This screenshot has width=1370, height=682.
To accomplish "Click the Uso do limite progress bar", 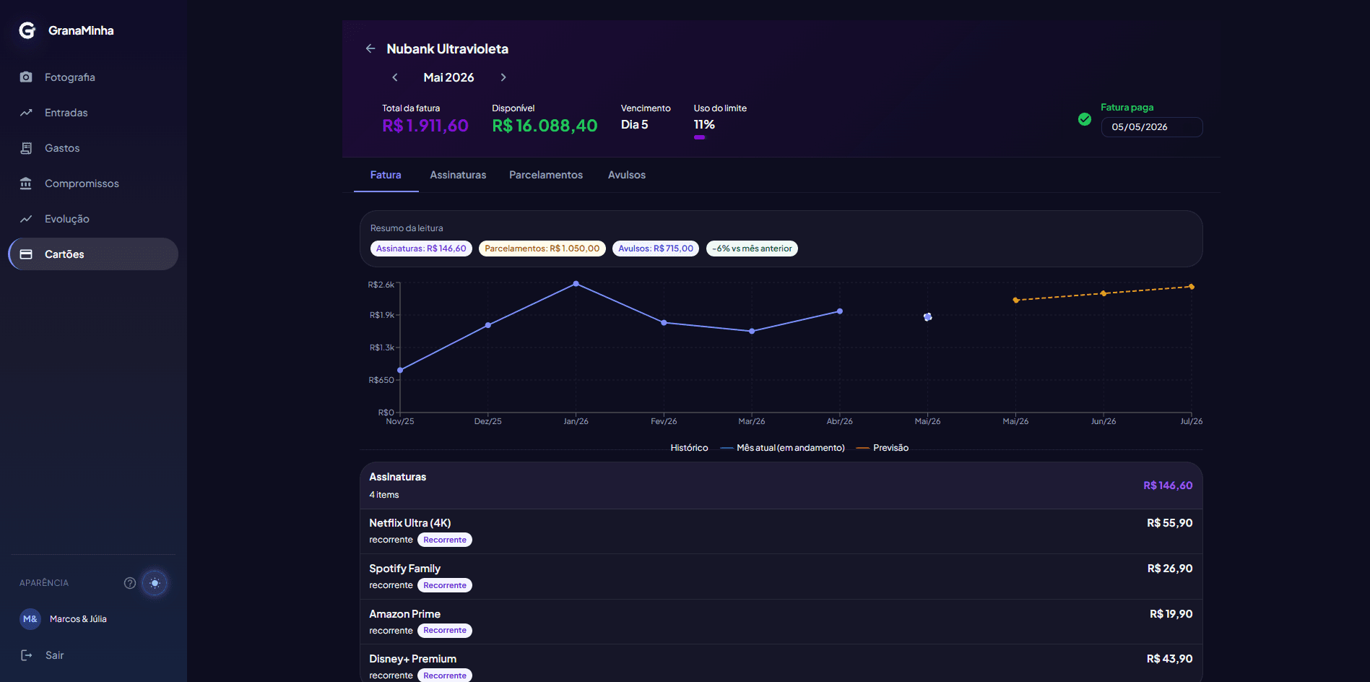I will click(699, 137).
